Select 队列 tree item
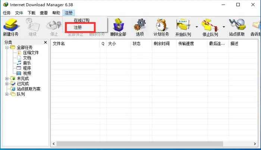261x150 pixels. [x=21, y=94]
